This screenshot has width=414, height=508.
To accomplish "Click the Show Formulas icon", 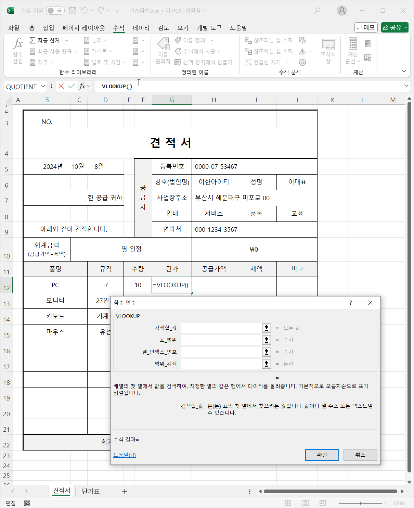I will pos(302,40).
